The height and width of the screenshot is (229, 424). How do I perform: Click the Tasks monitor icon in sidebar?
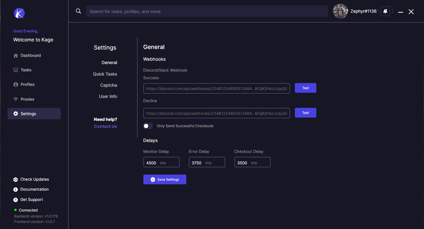pyautogui.click(x=16, y=70)
